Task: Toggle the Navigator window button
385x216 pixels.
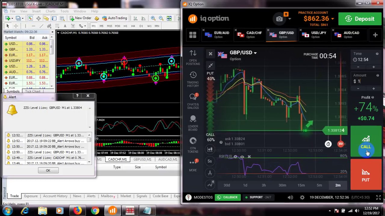Action: [x=46, y=18]
